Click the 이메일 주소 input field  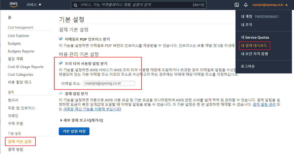coord(109,84)
